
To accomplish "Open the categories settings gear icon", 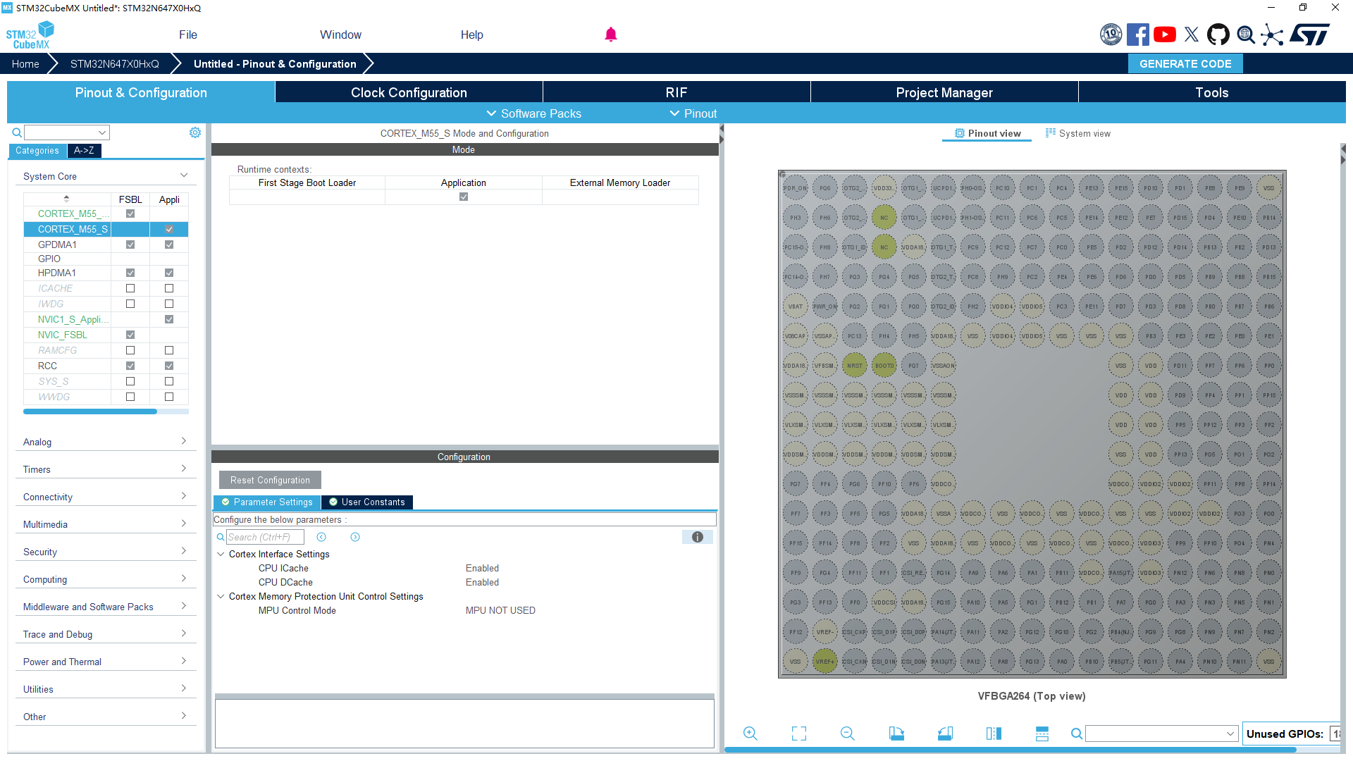I will pyautogui.click(x=195, y=132).
